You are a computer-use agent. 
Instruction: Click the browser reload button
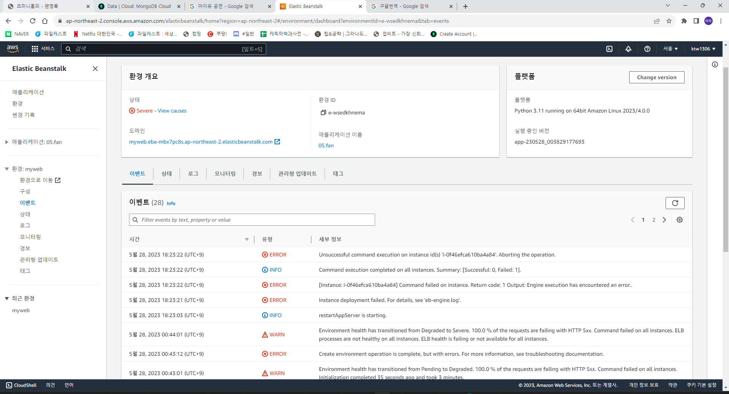(x=33, y=21)
